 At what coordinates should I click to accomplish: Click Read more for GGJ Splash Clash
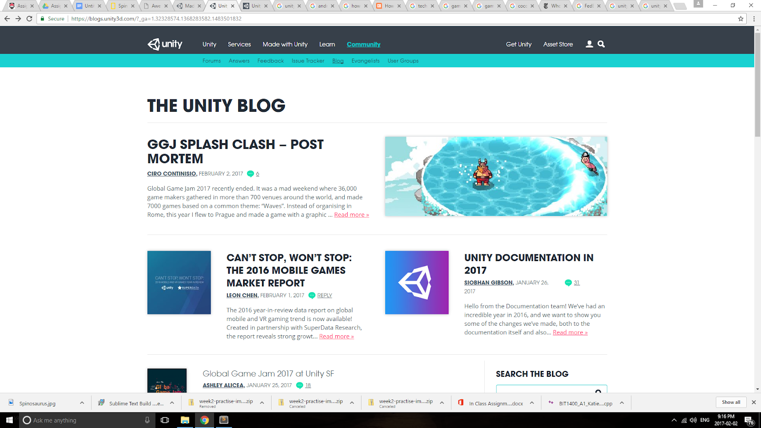point(351,214)
